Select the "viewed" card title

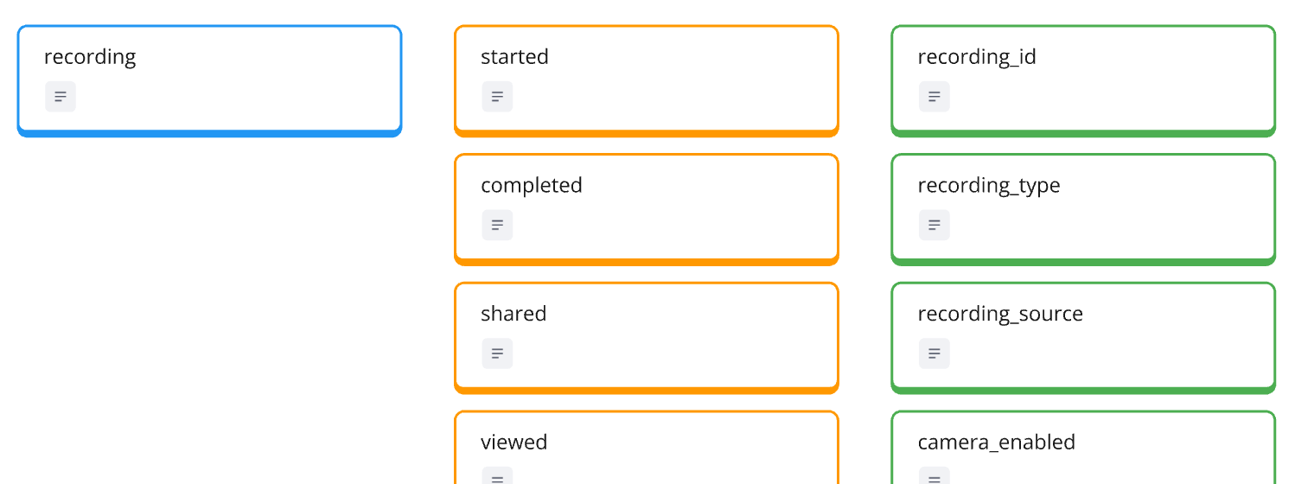coord(514,443)
